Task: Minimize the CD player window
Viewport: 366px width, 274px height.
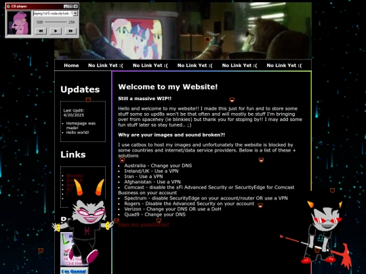Action: [66, 6]
